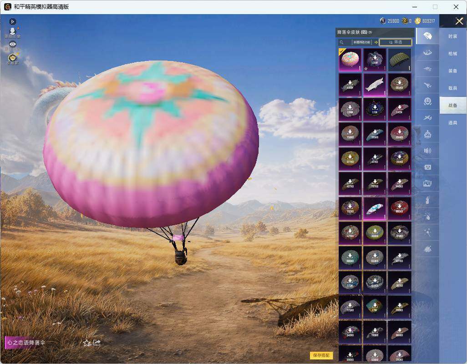Screen dimensions: 467x364
Task: Open the crossed aircraft category icon
Action: [x=427, y=118]
